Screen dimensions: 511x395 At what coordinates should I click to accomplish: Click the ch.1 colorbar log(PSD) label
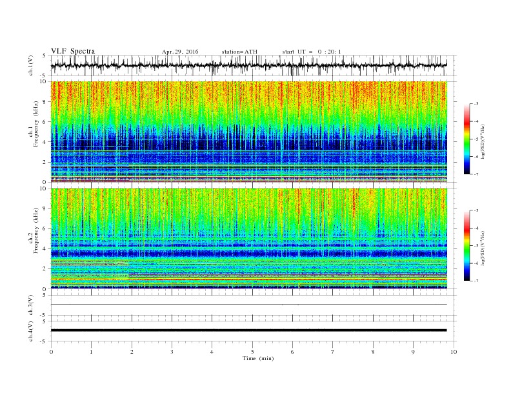click(x=483, y=141)
